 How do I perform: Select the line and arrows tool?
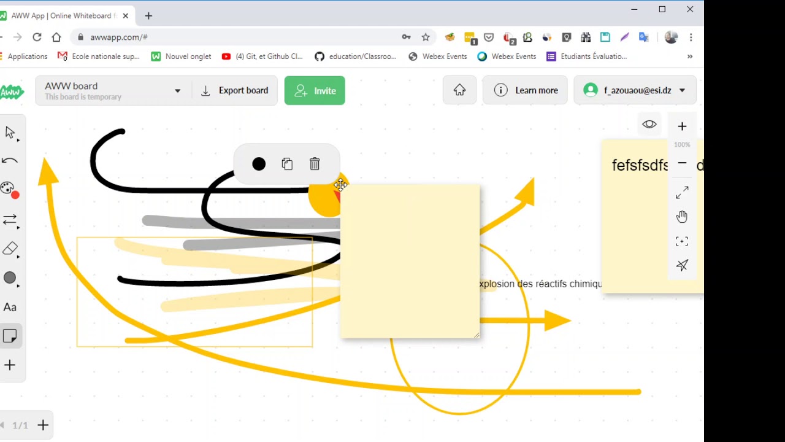point(10,220)
